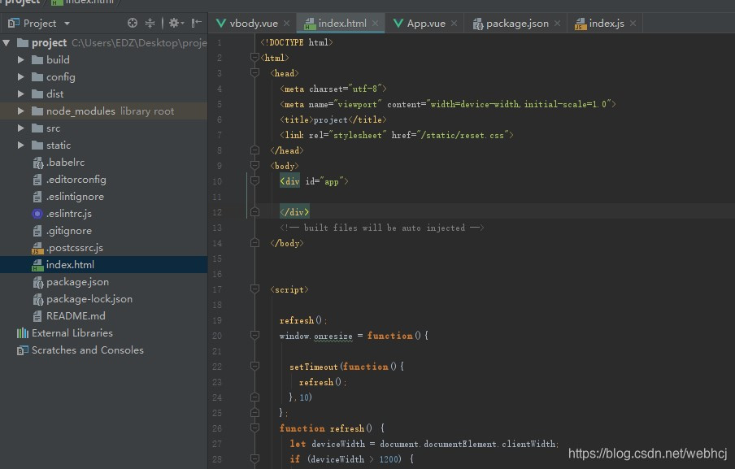Expand the config folder
Screen dimensions: 735x469
click(20, 77)
